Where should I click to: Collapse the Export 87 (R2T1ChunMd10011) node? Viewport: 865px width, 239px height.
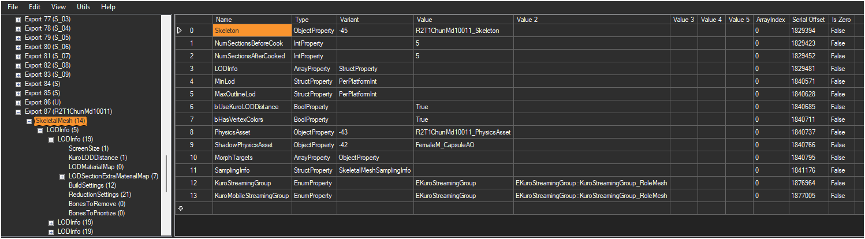coord(18,111)
